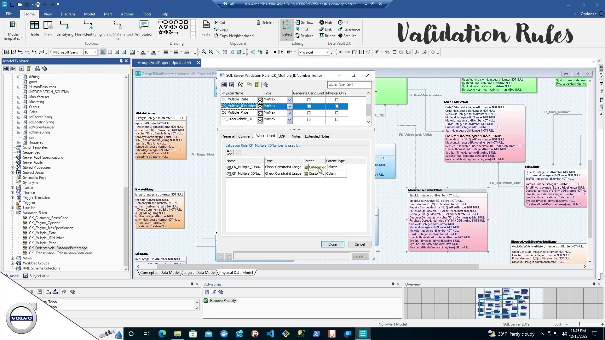The height and width of the screenshot is (340, 605).
Task: Toggle Physical Only for CK_Multiple_IDNumber
Action: [337, 106]
